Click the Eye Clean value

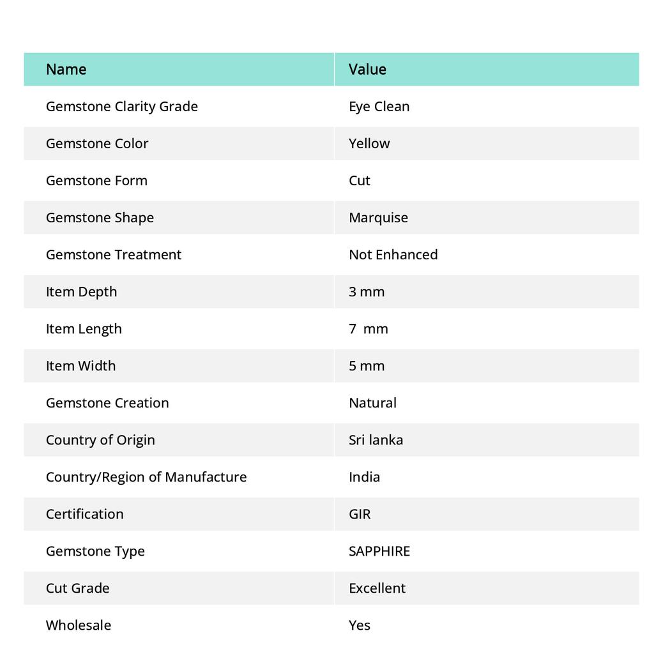tap(379, 107)
